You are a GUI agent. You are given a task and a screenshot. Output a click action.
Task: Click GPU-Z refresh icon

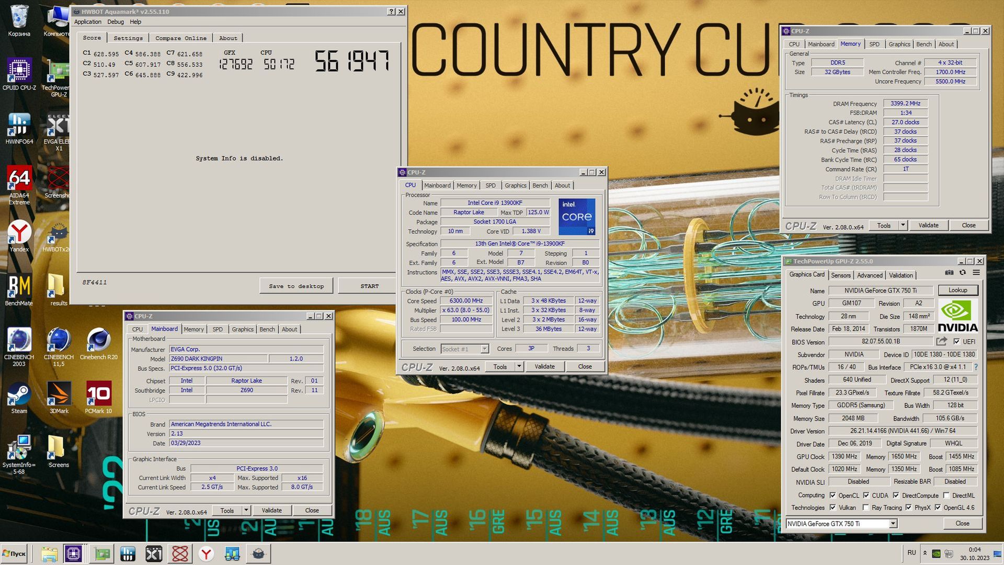[962, 273]
